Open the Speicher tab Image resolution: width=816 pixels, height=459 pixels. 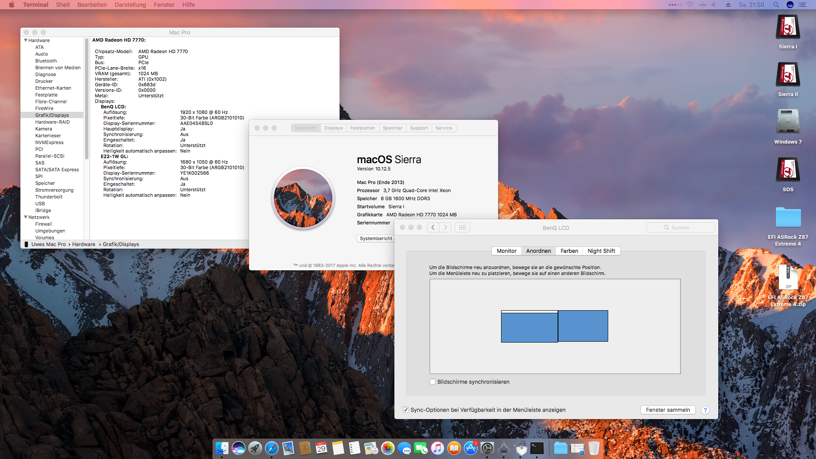click(x=392, y=128)
